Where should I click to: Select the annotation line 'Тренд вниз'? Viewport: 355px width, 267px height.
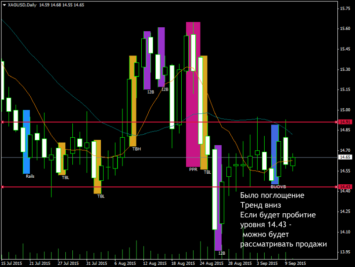[261, 205]
